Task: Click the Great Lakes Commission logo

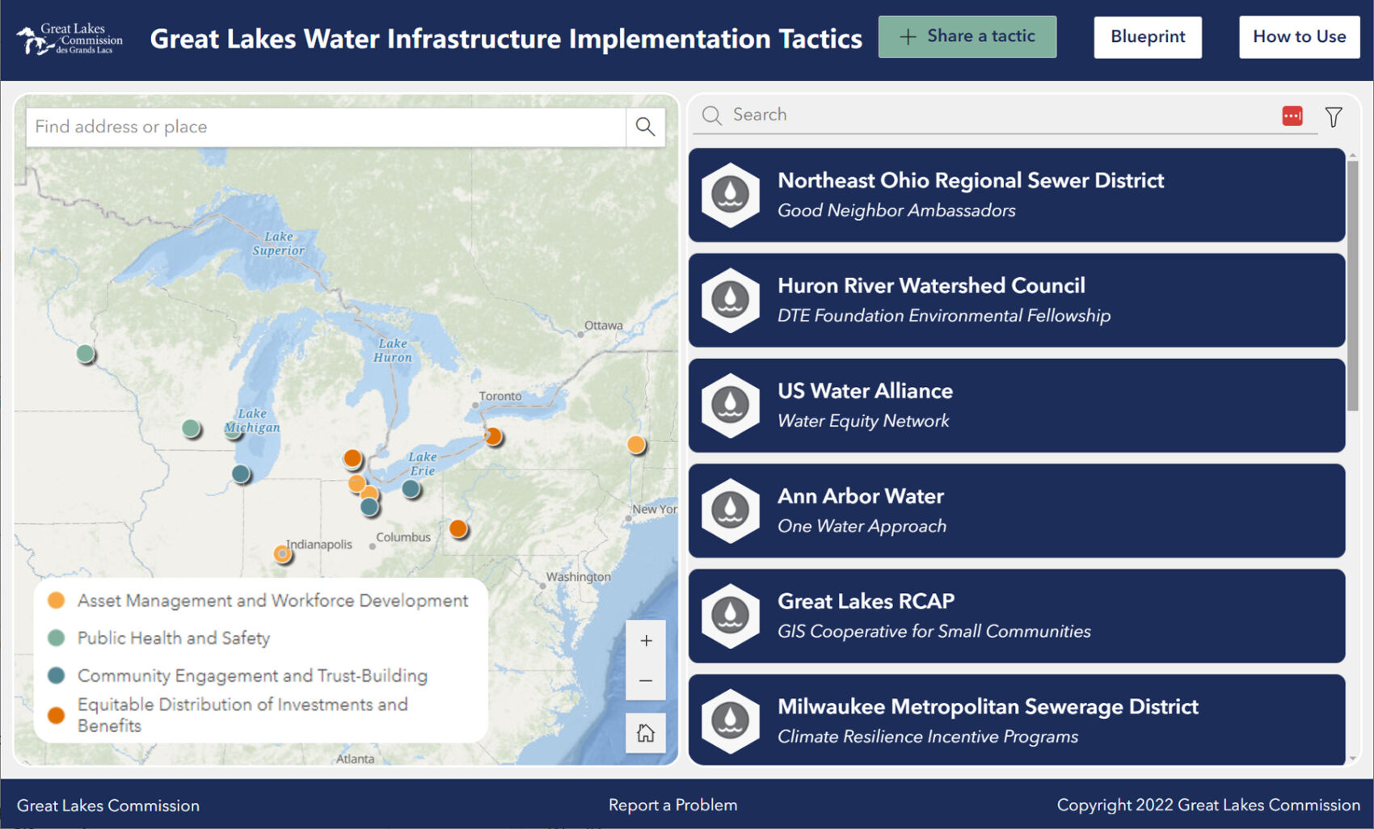Action: coord(70,39)
